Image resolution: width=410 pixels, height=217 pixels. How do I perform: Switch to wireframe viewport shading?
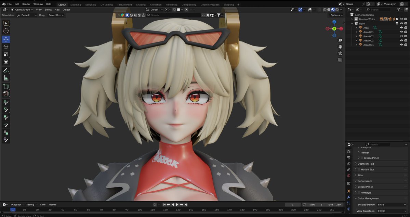tap(325, 10)
